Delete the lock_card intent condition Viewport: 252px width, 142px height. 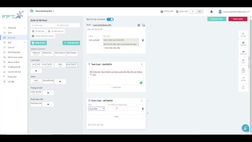[x=143, y=40]
